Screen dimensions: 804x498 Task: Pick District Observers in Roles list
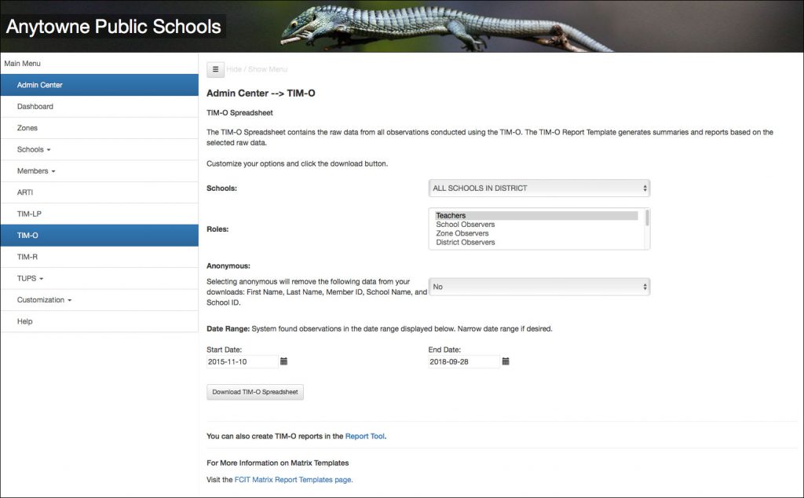tap(466, 243)
